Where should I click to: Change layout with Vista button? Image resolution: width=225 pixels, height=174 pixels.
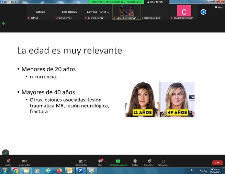point(219,7)
